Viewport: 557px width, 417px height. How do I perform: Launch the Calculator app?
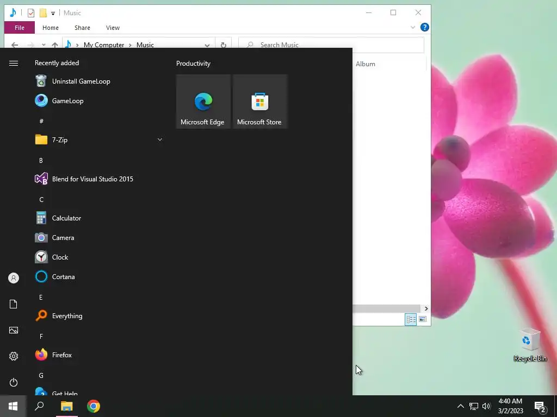coord(100,218)
